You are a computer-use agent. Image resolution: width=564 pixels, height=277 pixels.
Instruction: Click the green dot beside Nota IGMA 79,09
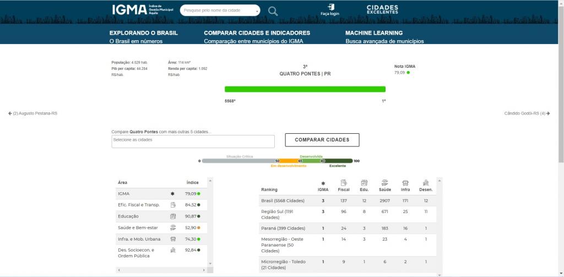coord(408,73)
